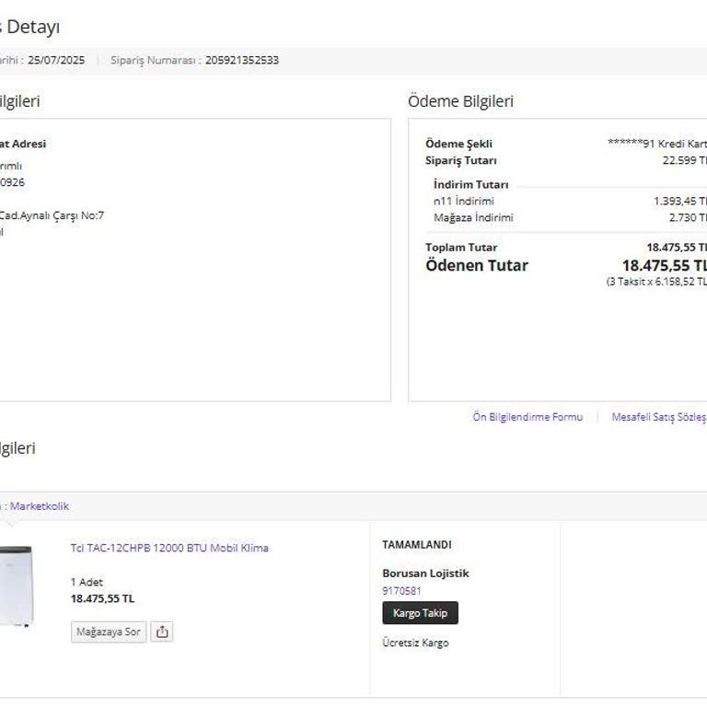707x707 pixels.
Task: Open the Ön Bilgilendirme Formu link
Action: pyautogui.click(x=527, y=417)
